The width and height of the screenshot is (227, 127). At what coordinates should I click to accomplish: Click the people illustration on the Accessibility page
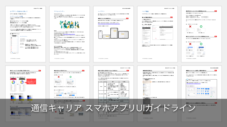[69, 24]
